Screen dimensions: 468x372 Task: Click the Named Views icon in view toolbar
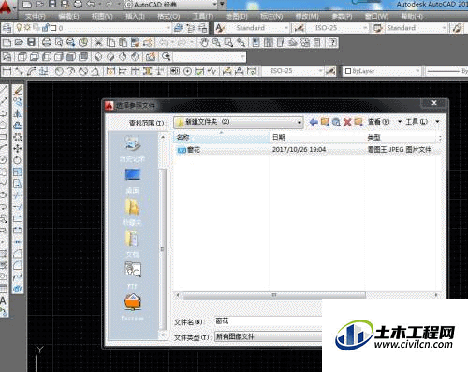pyautogui.click(x=7, y=57)
